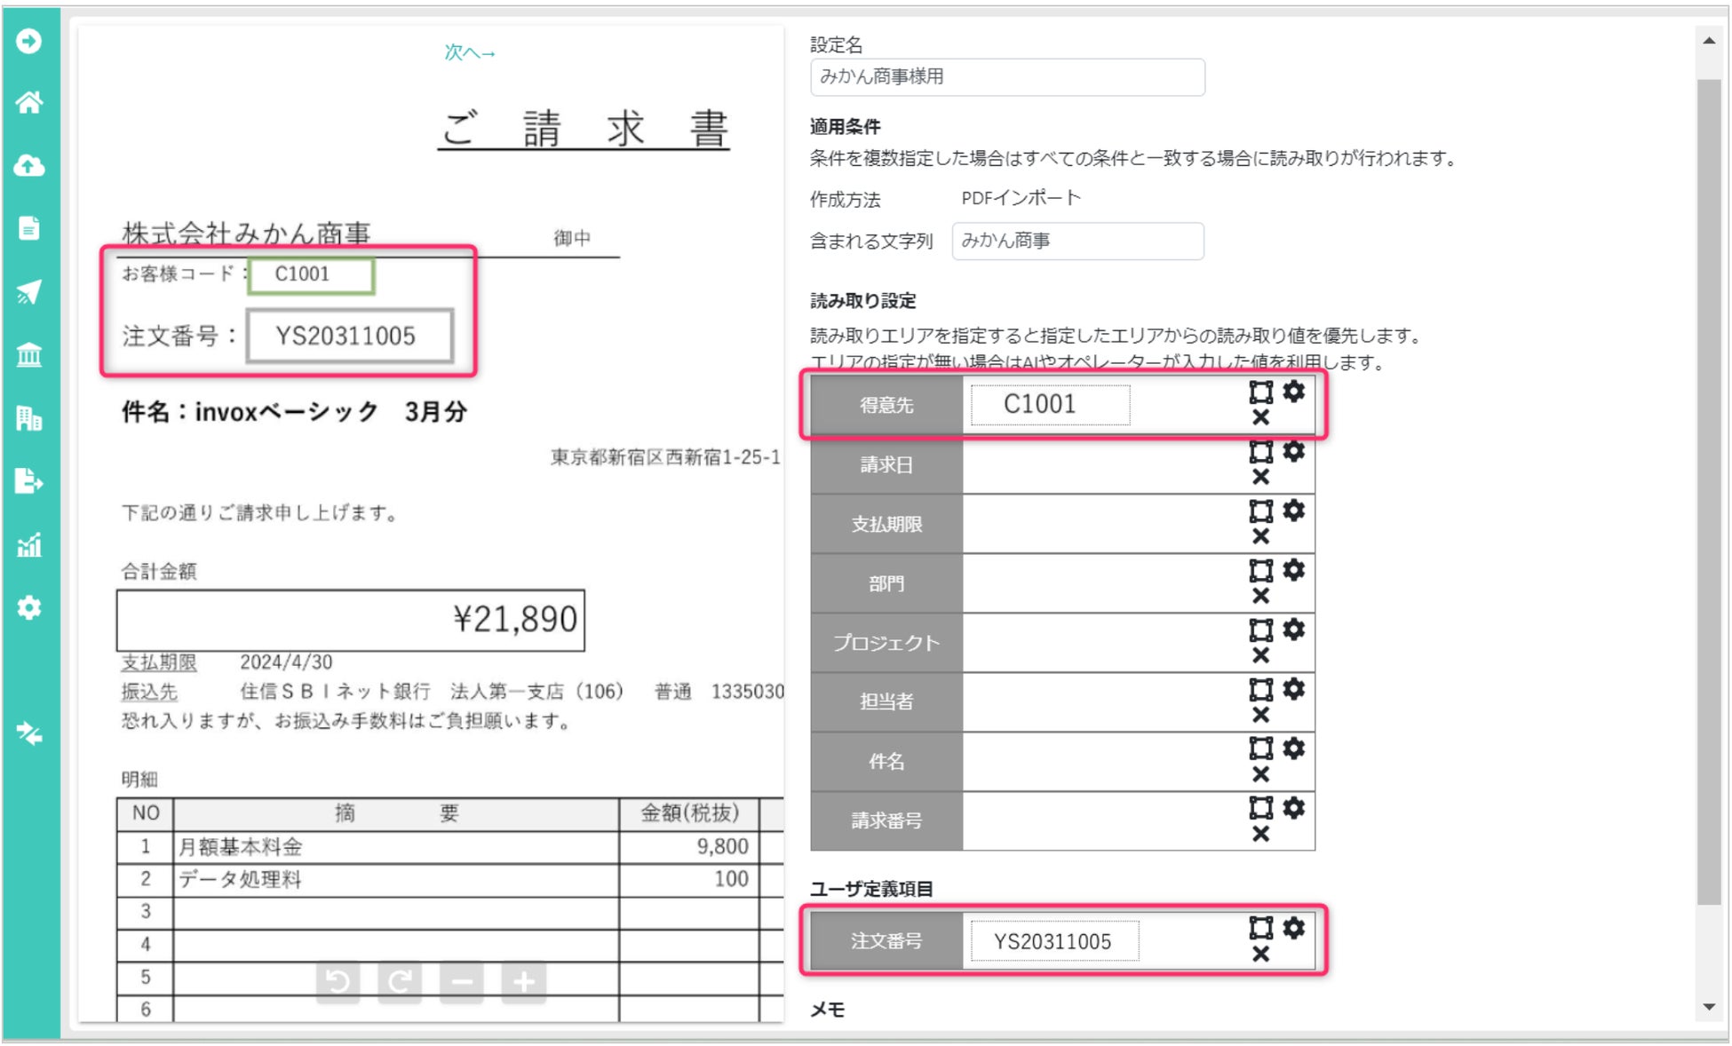Zoom in with the plus button
The width and height of the screenshot is (1732, 1046).
tap(524, 981)
